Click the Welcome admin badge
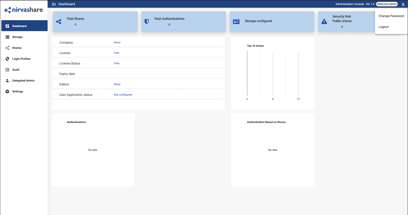 click(387, 4)
